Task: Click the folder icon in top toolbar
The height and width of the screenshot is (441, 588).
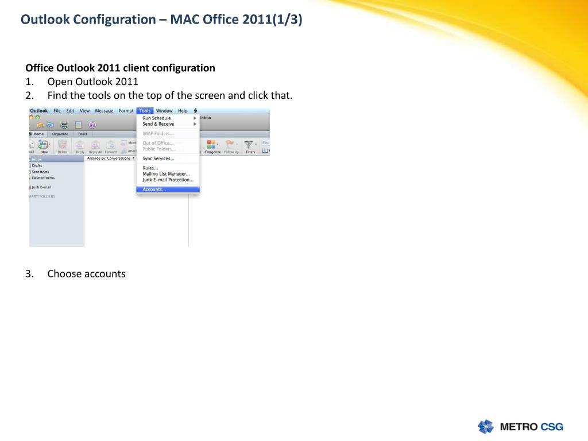Action: (40, 125)
